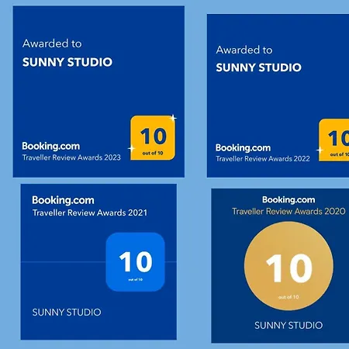Click 'out of 10' caption in the gold circle
The image size is (349, 349).
(289, 297)
